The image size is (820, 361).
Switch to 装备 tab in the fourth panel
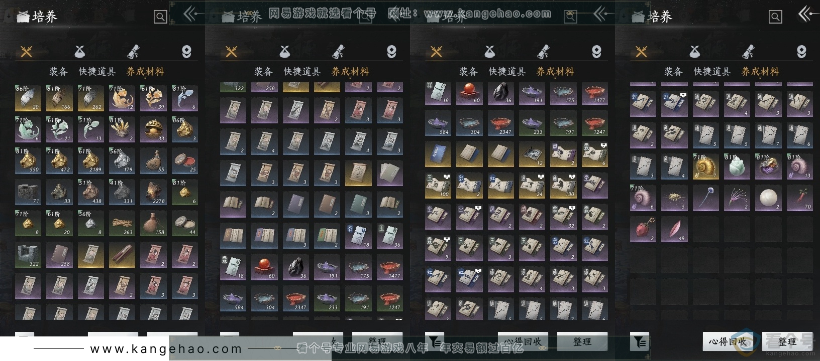click(x=673, y=72)
